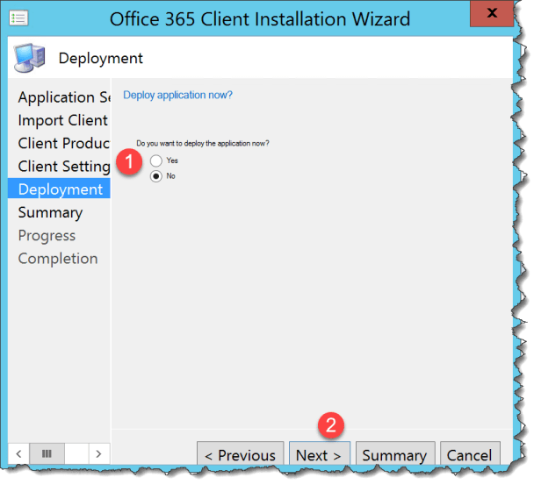Image resolution: width=541 pixels, height=492 pixels.
Task: Click the Progress step in the sidebar
Action: click(47, 236)
